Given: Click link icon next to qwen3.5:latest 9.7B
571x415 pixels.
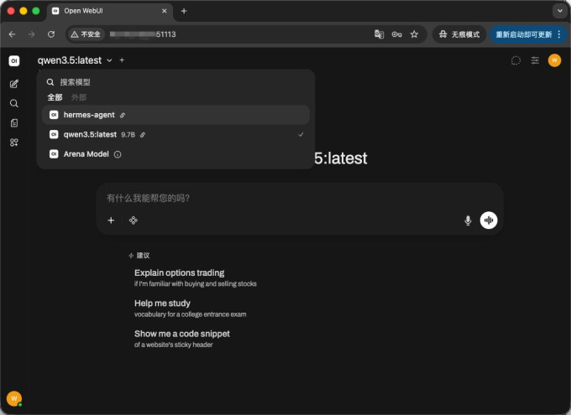Looking at the screenshot, I should [x=143, y=135].
